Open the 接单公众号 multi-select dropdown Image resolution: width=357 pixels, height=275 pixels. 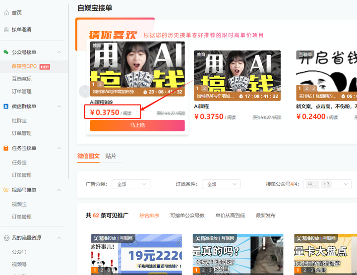327,184
